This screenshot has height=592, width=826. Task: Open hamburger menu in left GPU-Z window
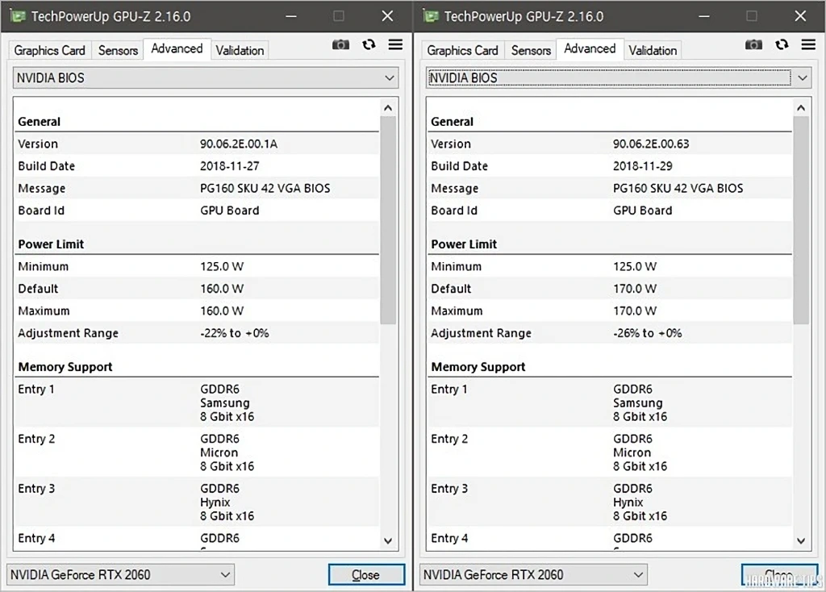[395, 45]
